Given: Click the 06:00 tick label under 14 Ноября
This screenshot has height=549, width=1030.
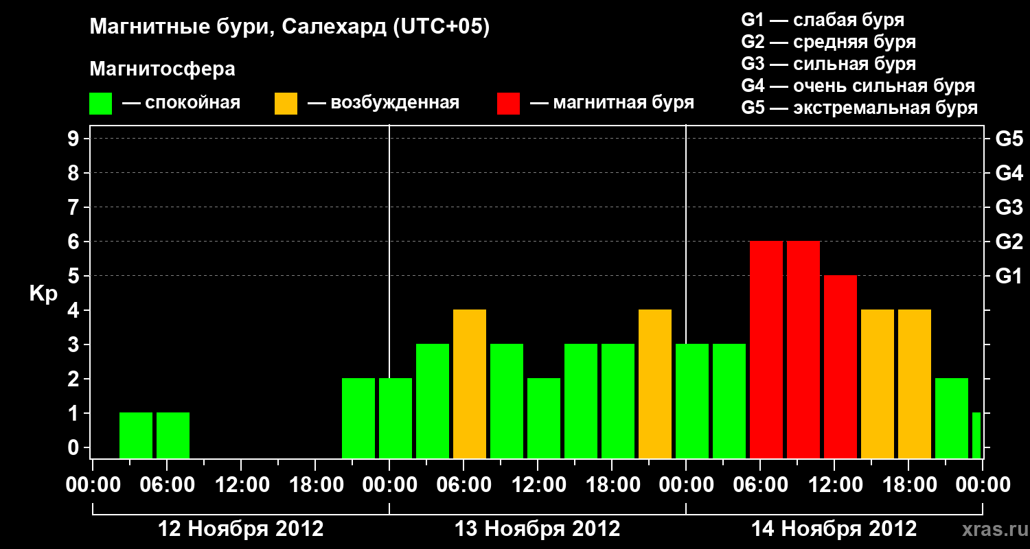Looking at the screenshot, I should (x=760, y=485).
